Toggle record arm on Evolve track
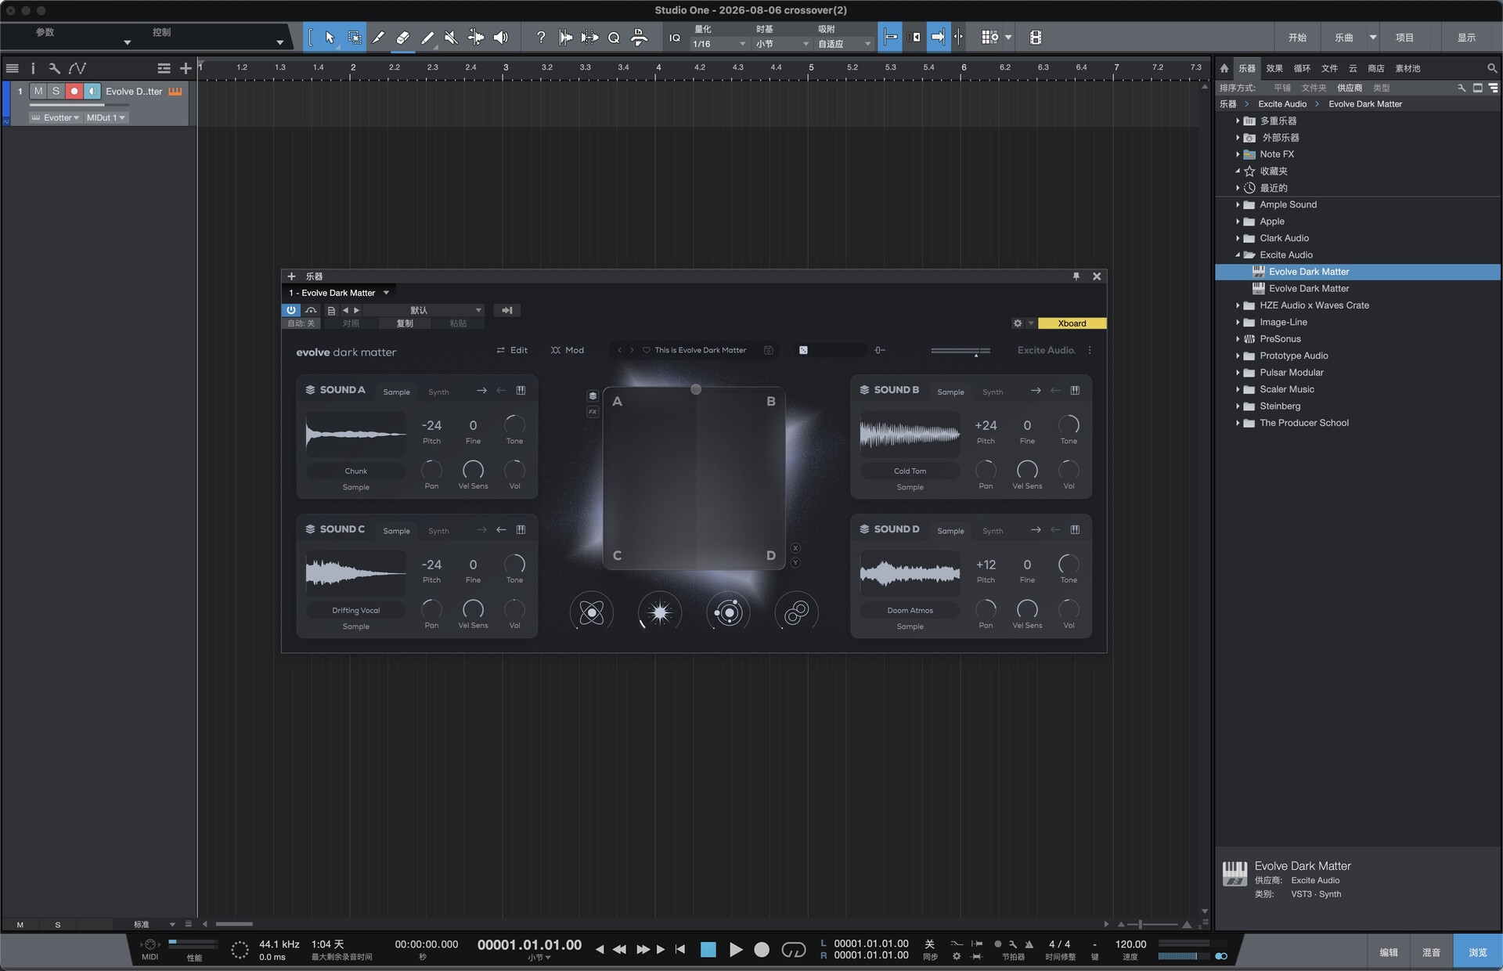The image size is (1503, 971). (74, 92)
